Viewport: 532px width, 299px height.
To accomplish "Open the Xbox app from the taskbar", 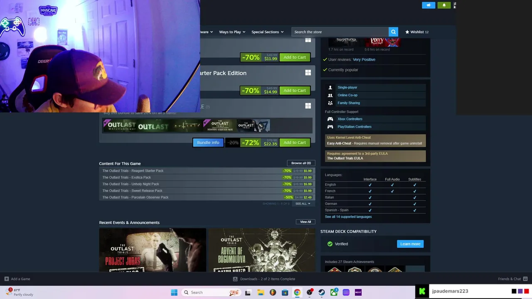I will [334, 292].
